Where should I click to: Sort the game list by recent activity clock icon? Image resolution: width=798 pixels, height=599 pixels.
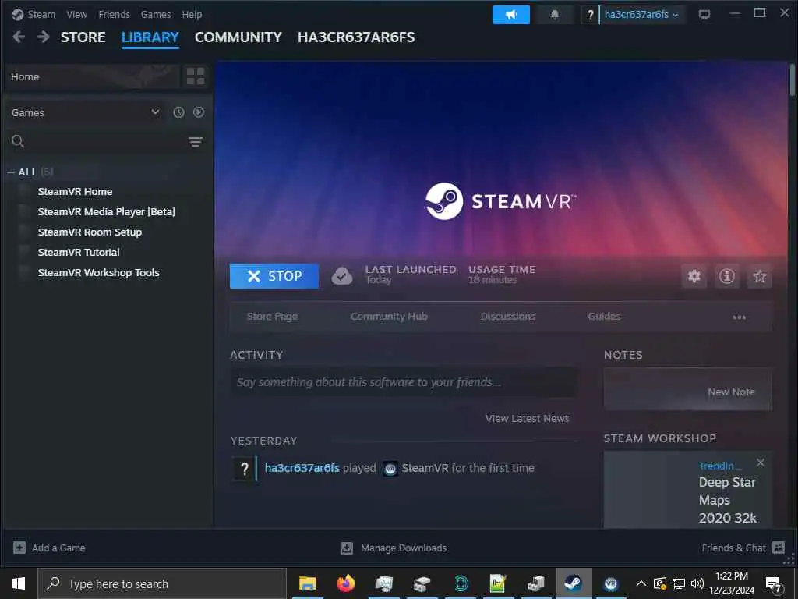[x=178, y=112]
